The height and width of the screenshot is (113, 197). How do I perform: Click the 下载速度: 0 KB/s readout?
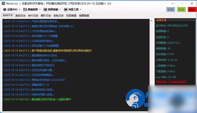coord(165,72)
